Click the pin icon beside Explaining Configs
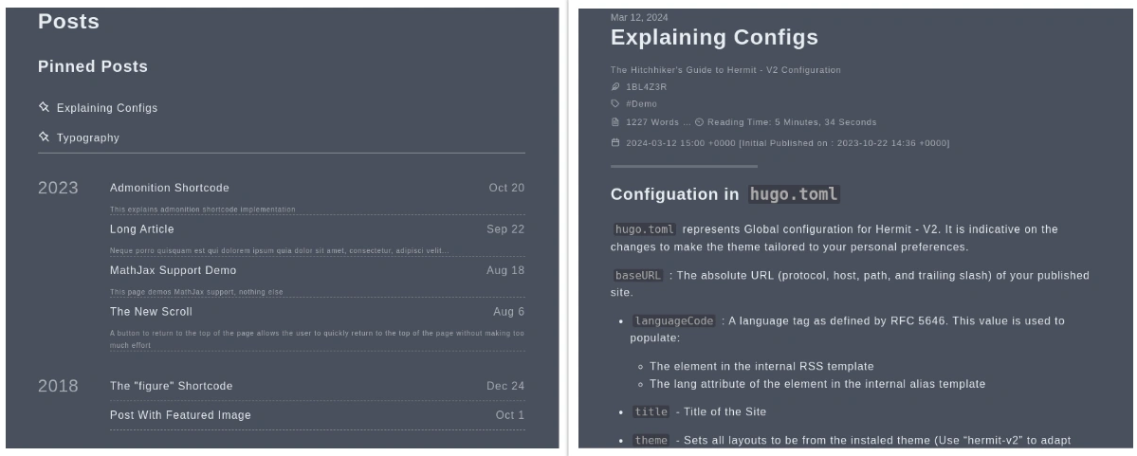The image size is (1137, 456). [44, 107]
